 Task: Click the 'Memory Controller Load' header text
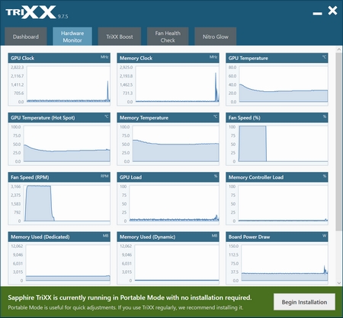click(256, 177)
